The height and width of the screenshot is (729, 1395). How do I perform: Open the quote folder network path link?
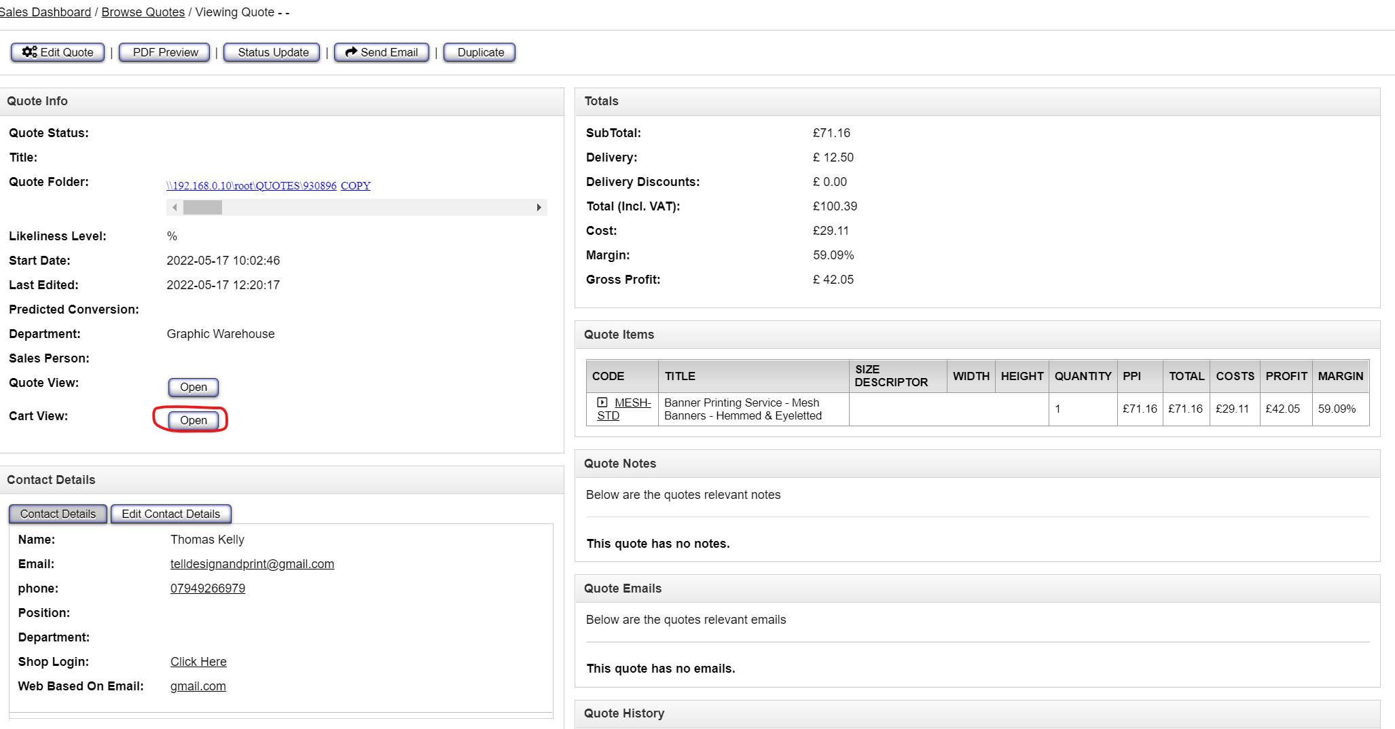(x=251, y=185)
